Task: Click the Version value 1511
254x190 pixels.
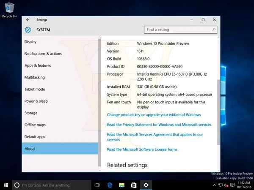Action: 140,51
